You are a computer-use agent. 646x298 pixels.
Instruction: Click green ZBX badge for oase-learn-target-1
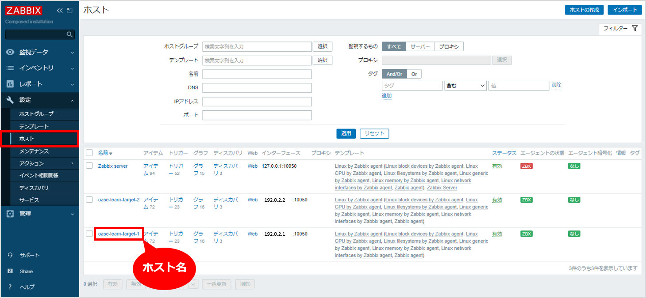point(527,234)
